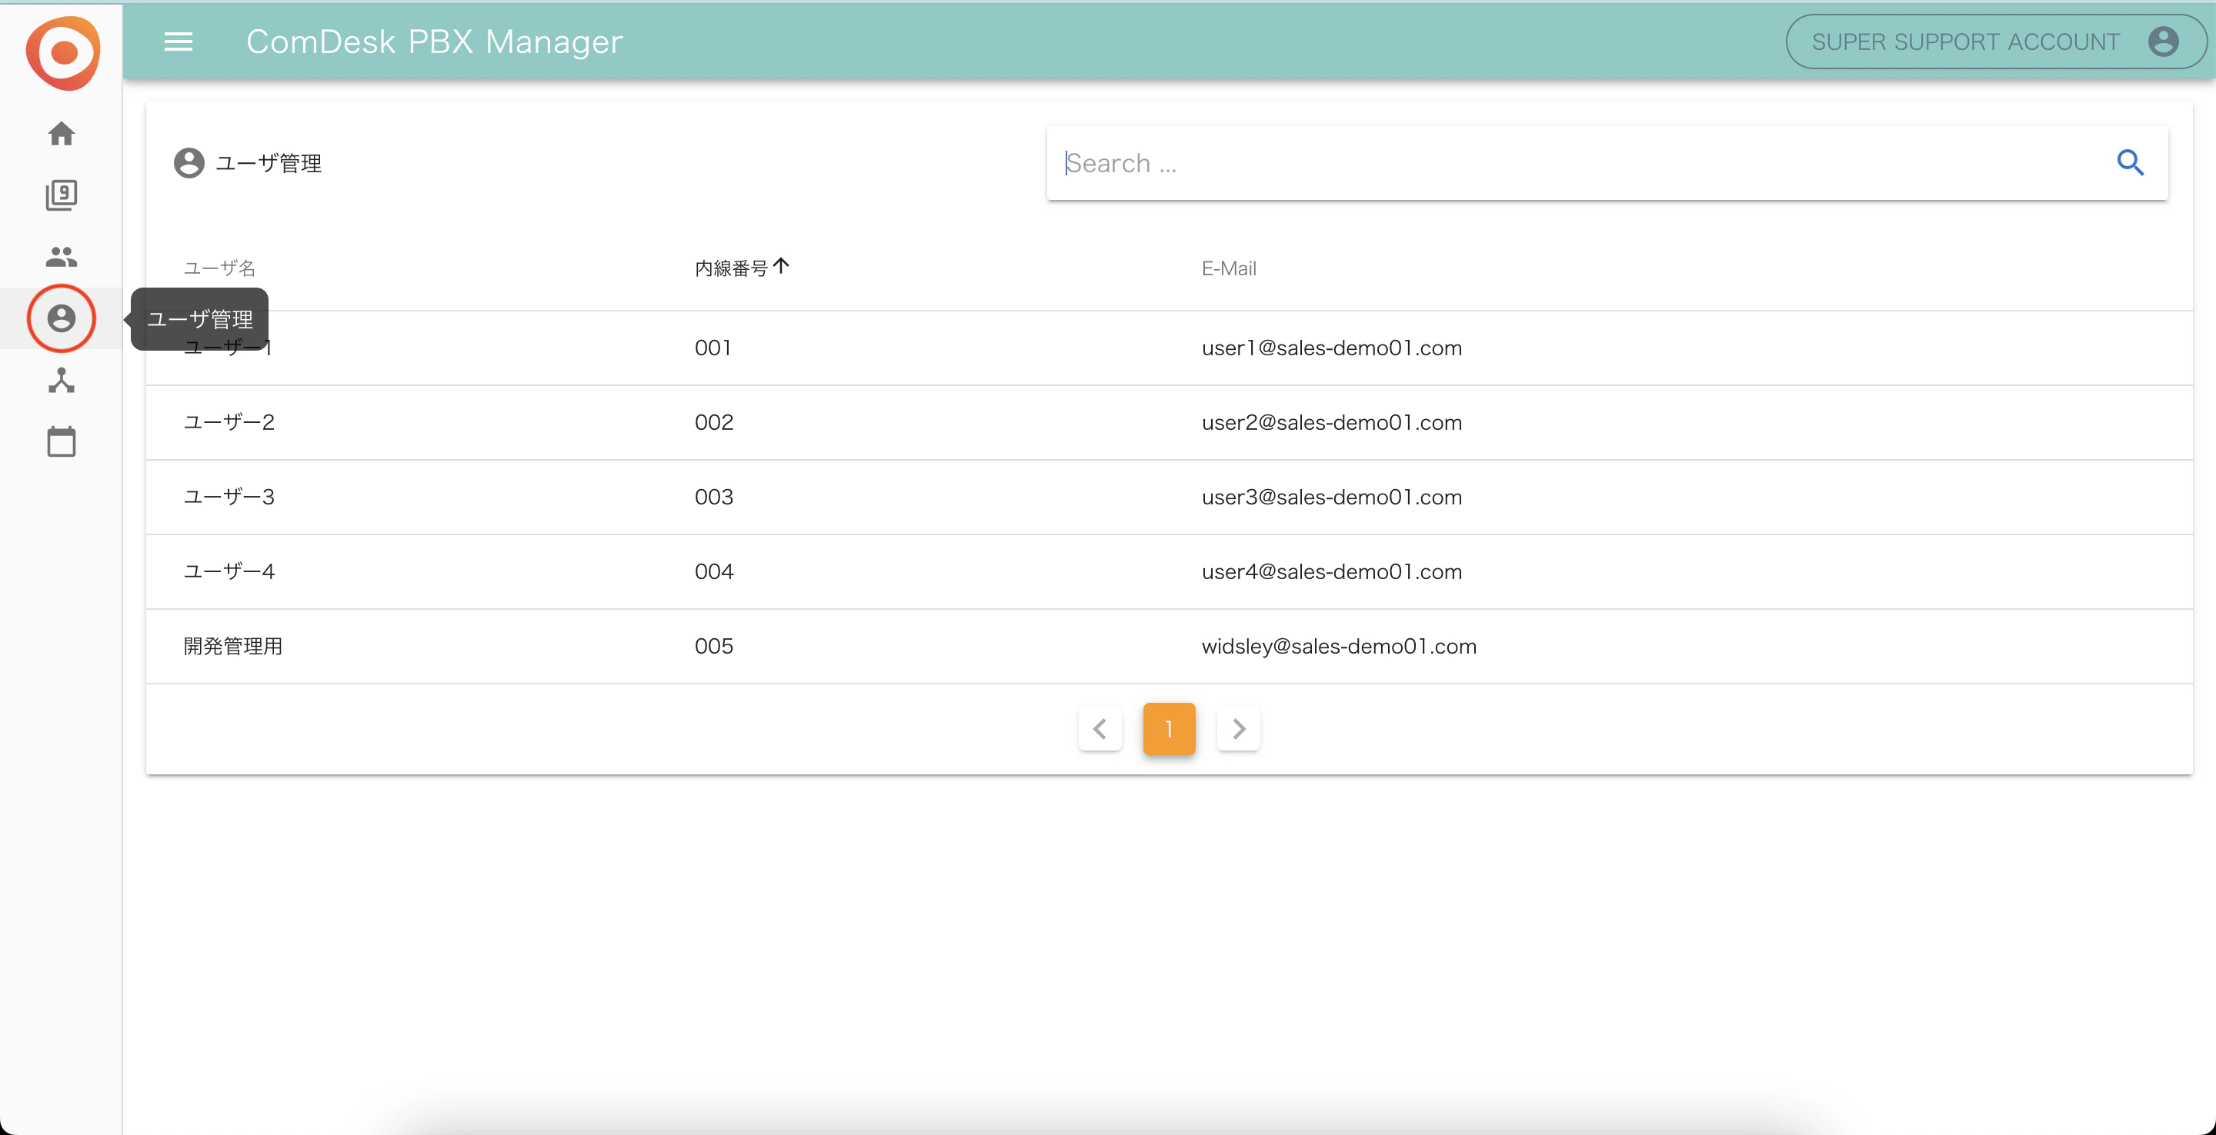Open the home icon in sidebar

coord(61,134)
